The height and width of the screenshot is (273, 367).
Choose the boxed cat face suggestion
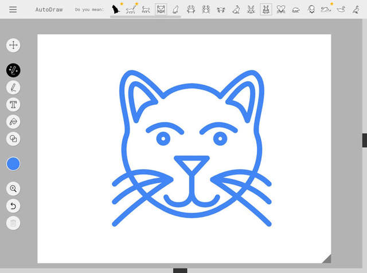coord(161,9)
